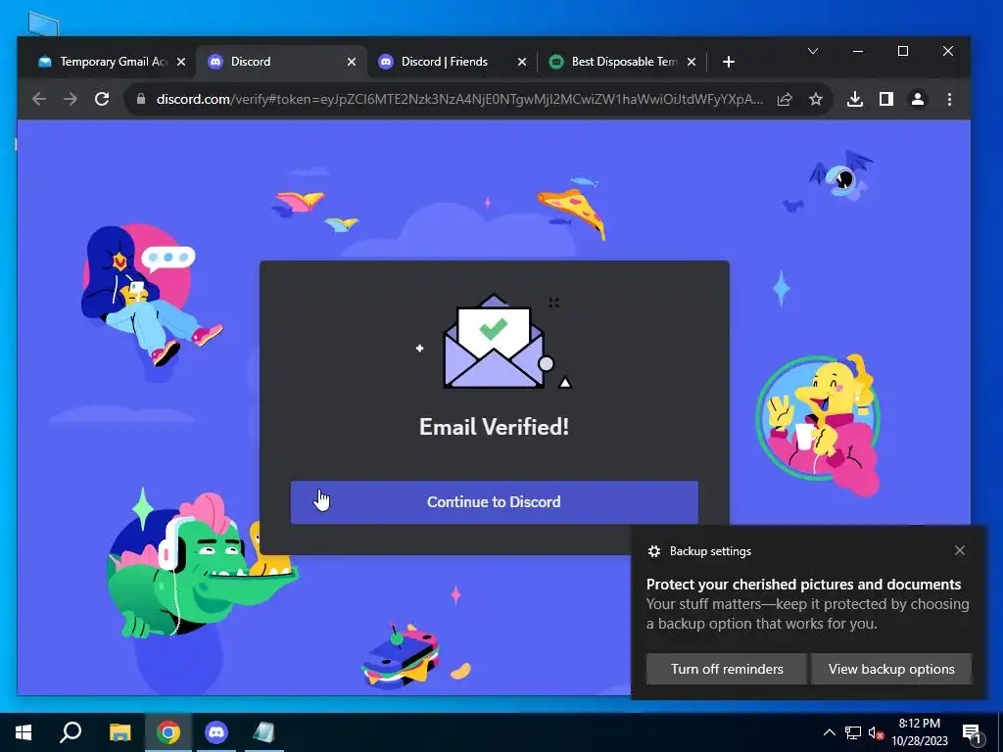This screenshot has height=752, width=1003.
Task: Bookmark this page with the star icon
Action: (815, 99)
